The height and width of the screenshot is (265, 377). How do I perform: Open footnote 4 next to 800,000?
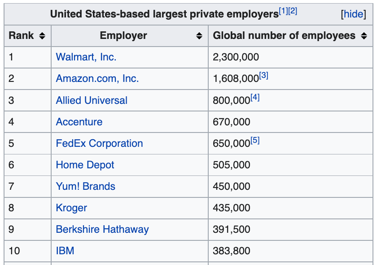click(x=255, y=97)
